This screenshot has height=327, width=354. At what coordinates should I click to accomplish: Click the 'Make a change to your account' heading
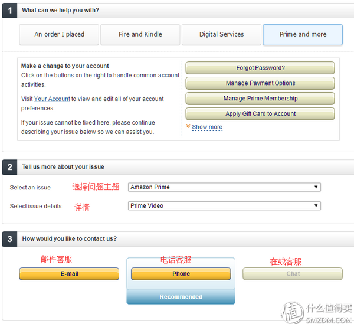[x=65, y=66]
